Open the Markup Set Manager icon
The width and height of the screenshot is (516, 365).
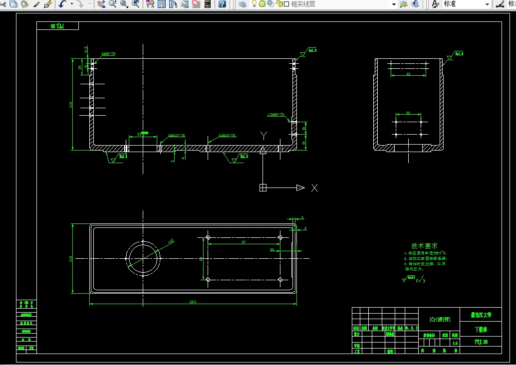tap(196, 4)
